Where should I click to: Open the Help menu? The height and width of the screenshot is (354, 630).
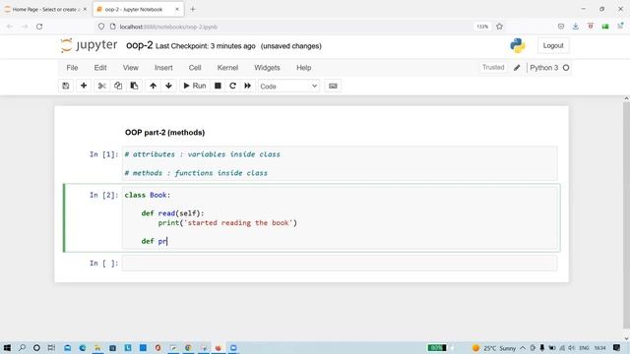pos(304,68)
